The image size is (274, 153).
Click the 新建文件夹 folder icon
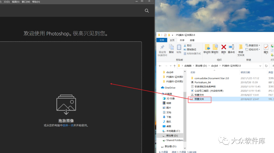click(241, 47)
